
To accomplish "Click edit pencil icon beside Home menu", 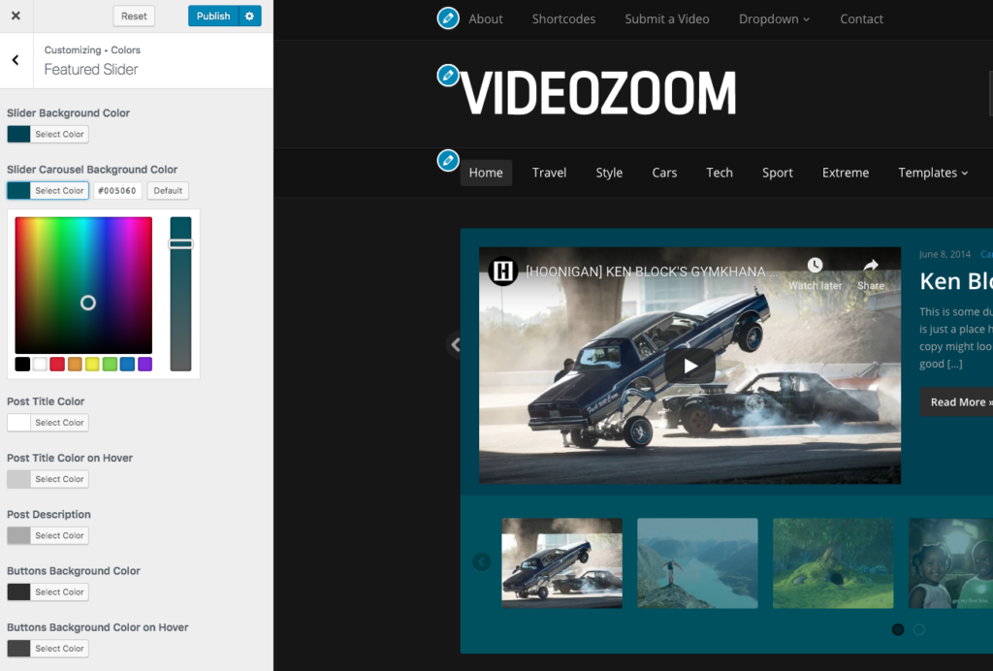I will [448, 160].
